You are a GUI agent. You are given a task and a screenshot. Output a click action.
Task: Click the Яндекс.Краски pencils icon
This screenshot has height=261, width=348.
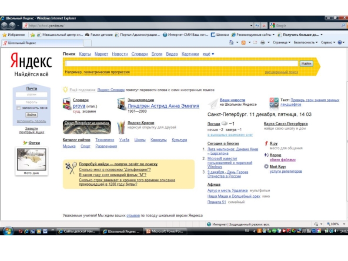(121, 127)
